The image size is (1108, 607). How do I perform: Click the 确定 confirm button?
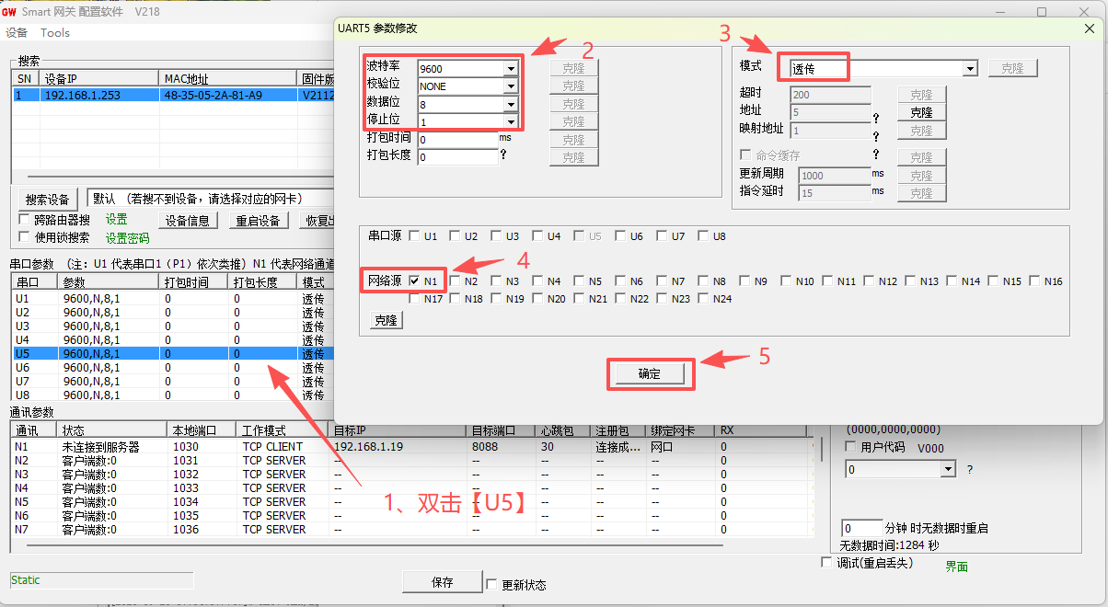pos(650,373)
